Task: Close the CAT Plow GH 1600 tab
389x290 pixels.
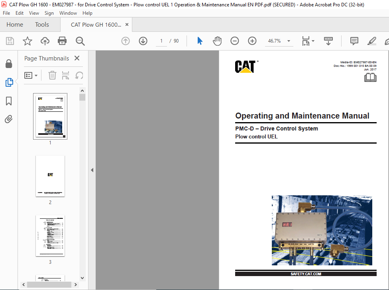Action: [127, 25]
